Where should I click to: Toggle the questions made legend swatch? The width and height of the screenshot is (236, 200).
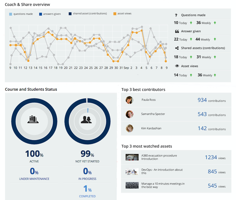[x=11, y=14]
